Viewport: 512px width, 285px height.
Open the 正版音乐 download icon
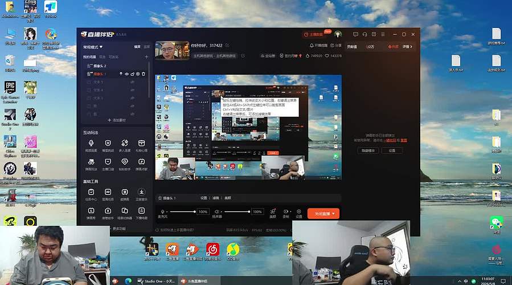pos(141,192)
